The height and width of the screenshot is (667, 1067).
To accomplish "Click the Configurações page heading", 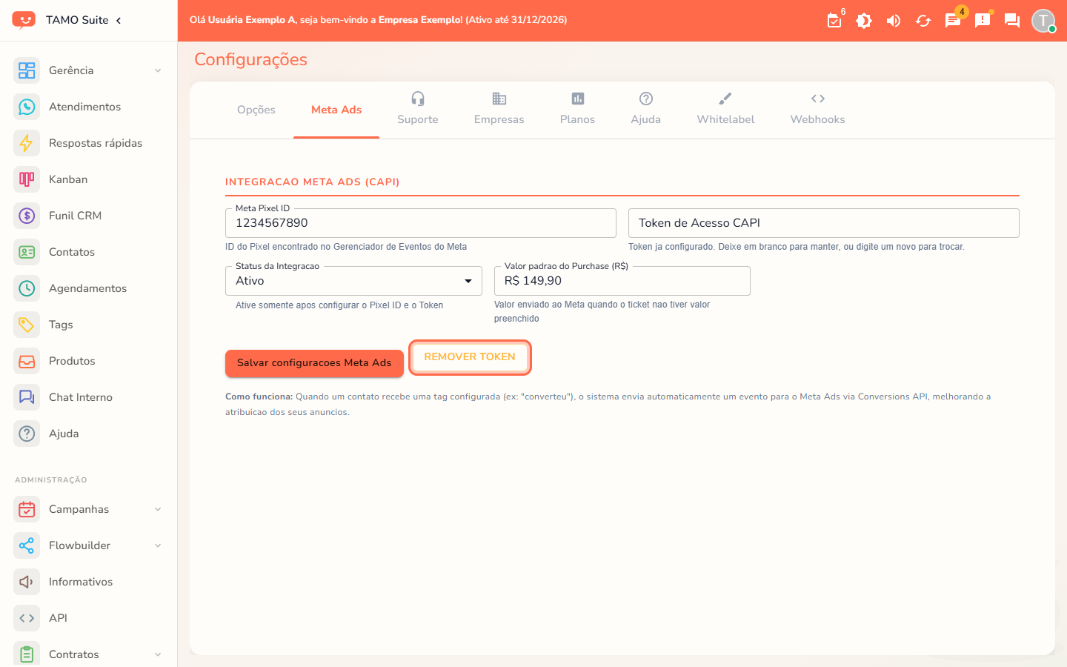I will click(x=250, y=59).
